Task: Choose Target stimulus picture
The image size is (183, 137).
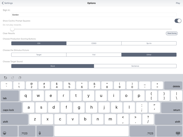Action: (x=39, y=55)
